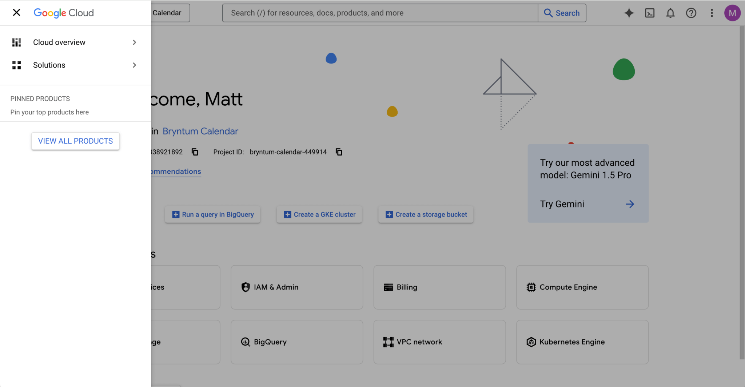
Task: Open the Solutions menu item
Action: point(75,65)
